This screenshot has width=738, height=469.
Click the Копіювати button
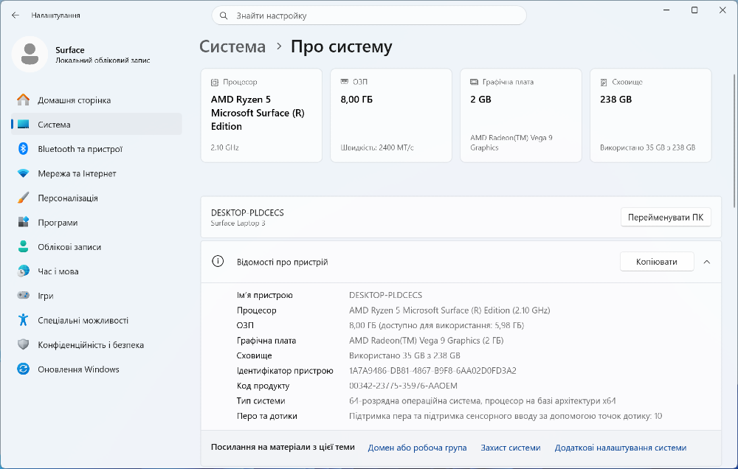coord(657,262)
